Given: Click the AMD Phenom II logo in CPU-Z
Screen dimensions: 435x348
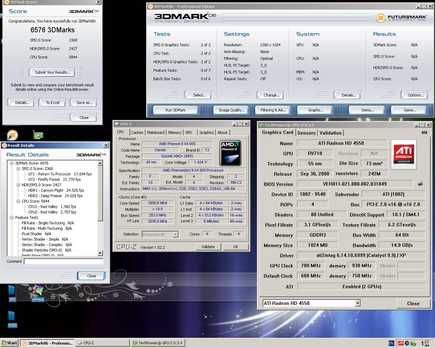Looking at the screenshot, I should pyautogui.click(x=230, y=153).
